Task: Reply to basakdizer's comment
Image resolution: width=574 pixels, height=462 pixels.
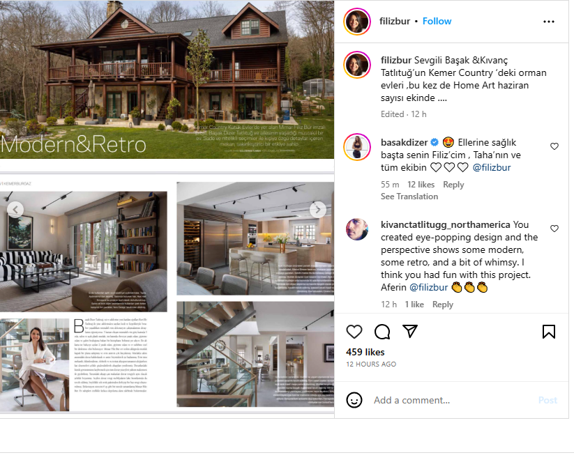Action: pos(453,185)
